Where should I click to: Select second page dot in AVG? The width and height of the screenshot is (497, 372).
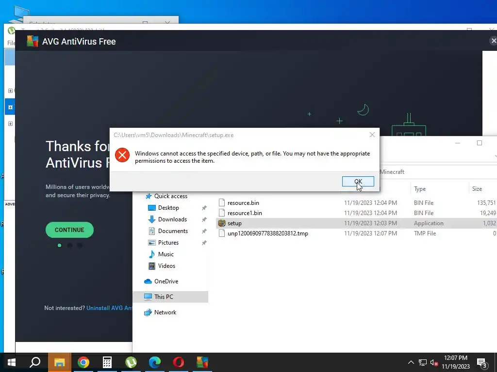(70, 245)
